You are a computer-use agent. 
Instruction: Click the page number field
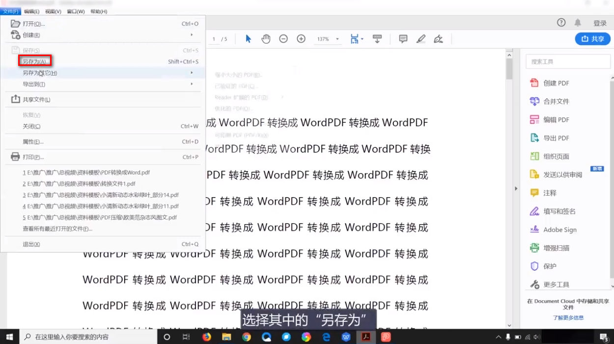(x=214, y=39)
